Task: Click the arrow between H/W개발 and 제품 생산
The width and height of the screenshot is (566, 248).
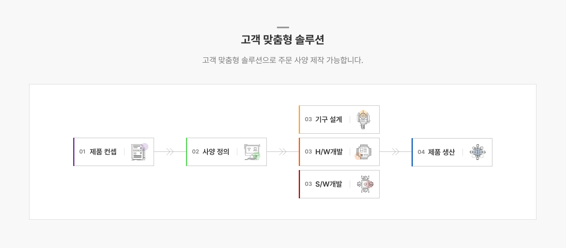Action: click(395, 152)
